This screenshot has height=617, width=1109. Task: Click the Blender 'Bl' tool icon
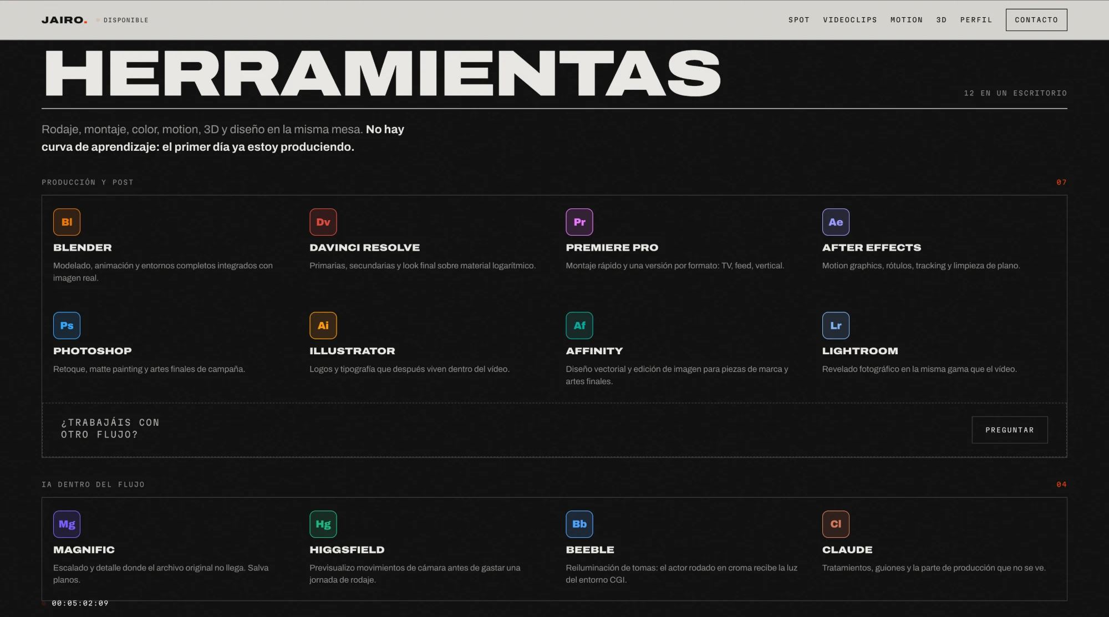[67, 222]
